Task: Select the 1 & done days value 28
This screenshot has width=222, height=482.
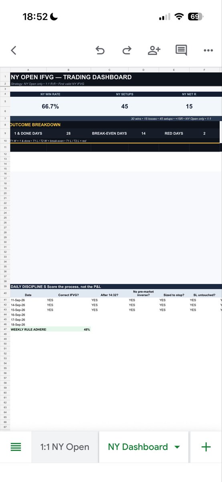Action: click(x=69, y=133)
